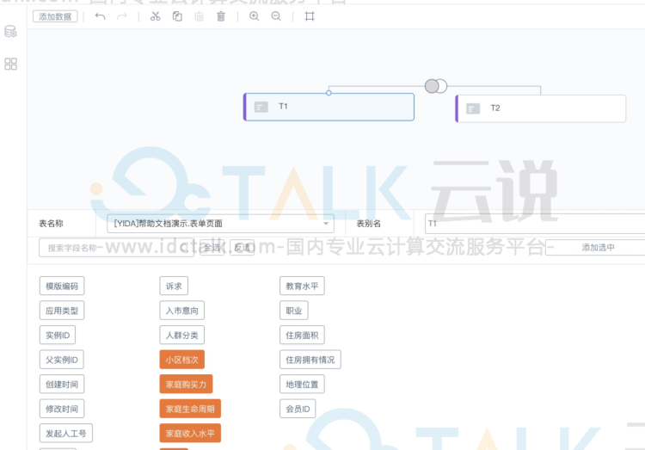Toggle the 诉求 field

coord(174,286)
